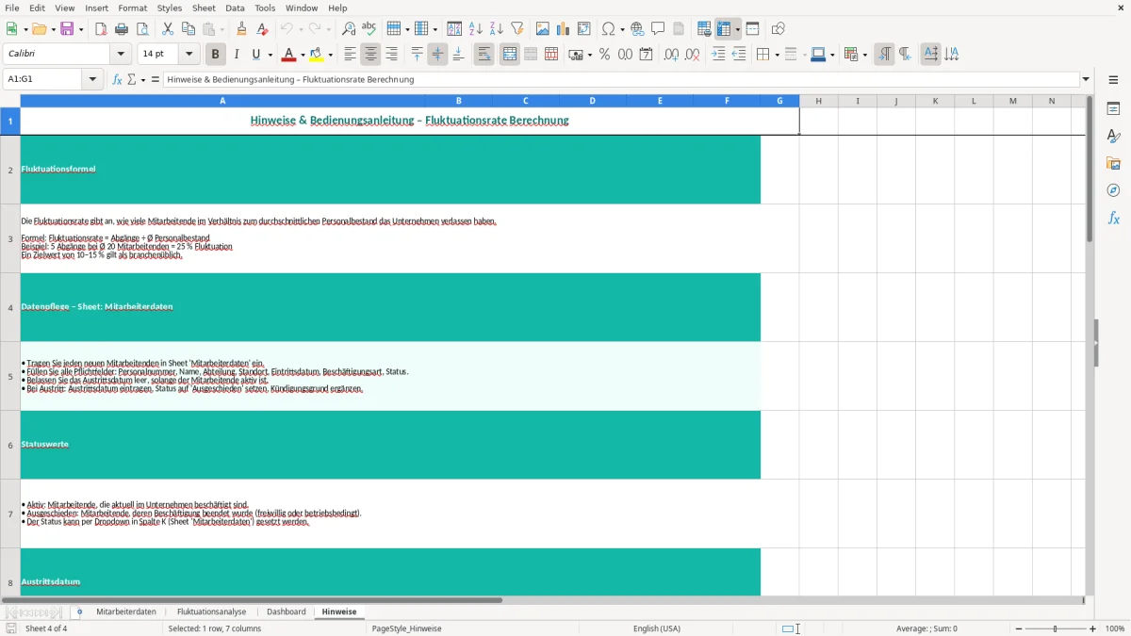The image size is (1131, 636).
Task: Sort descending Z to A
Action: pyautogui.click(x=496, y=29)
